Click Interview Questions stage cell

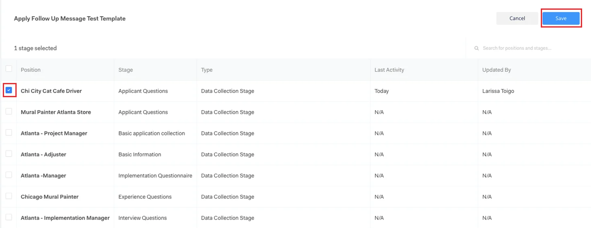pyautogui.click(x=142, y=218)
